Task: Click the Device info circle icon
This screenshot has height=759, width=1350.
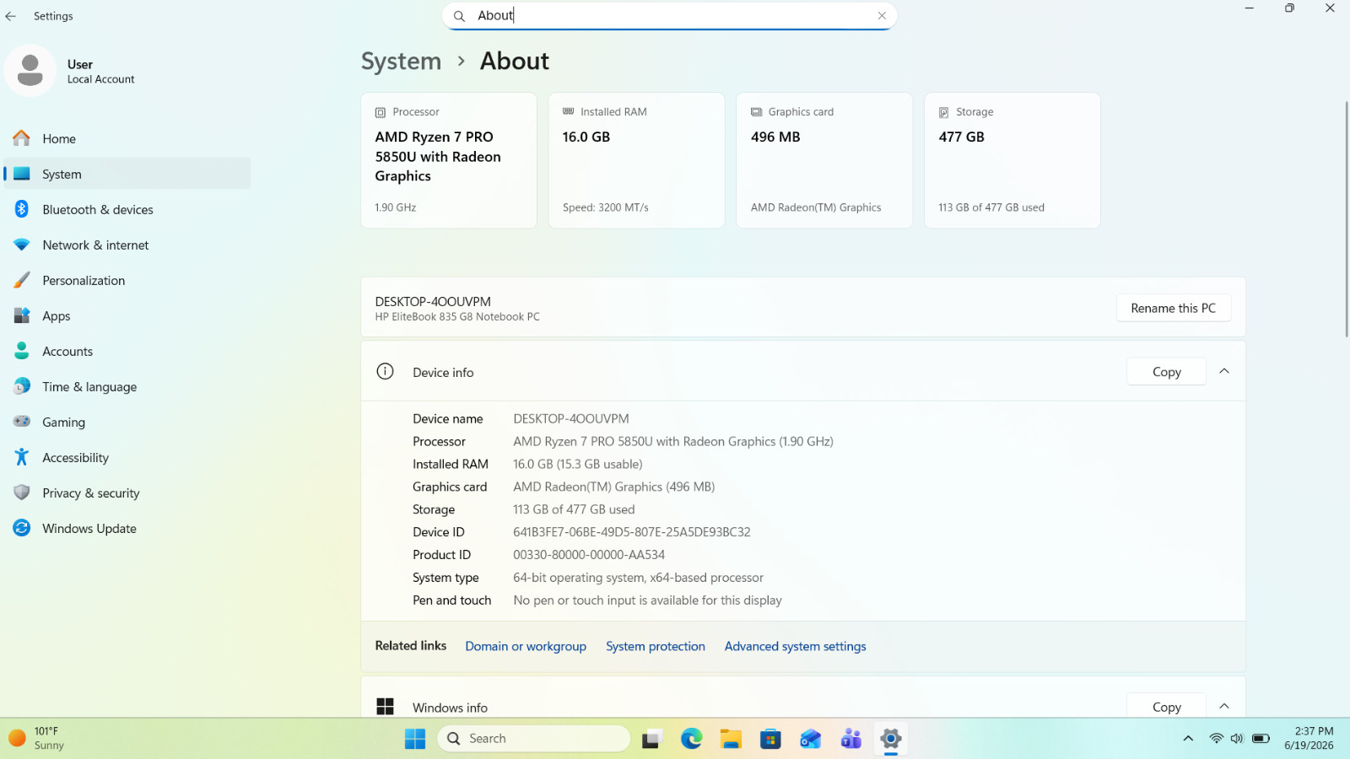Action: [x=385, y=372]
